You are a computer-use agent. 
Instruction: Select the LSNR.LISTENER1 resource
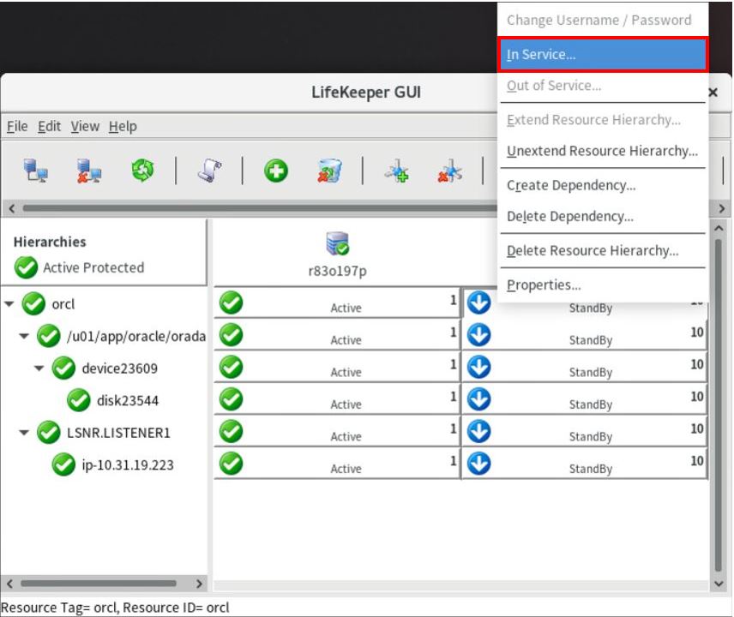tap(119, 433)
